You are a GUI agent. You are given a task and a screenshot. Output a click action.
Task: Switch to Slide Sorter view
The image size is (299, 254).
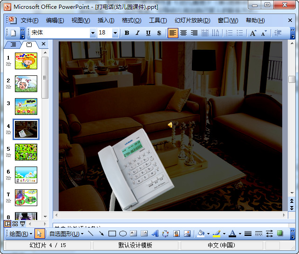(x=15, y=224)
